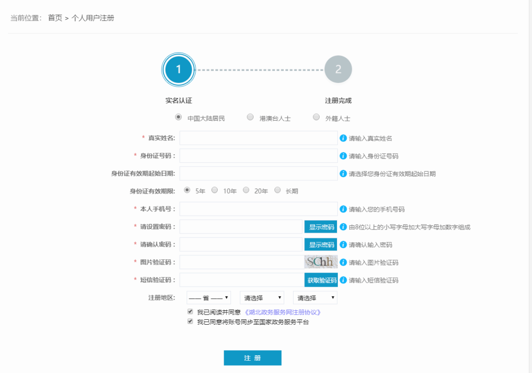The width and height of the screenshot is (532, 373).
Task: Click info icon beside password rule hint
Action: [x=343, y=227]
